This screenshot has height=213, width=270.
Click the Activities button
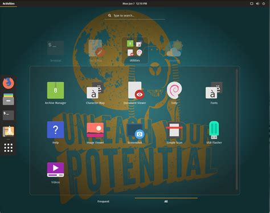(x=9, y=3)
